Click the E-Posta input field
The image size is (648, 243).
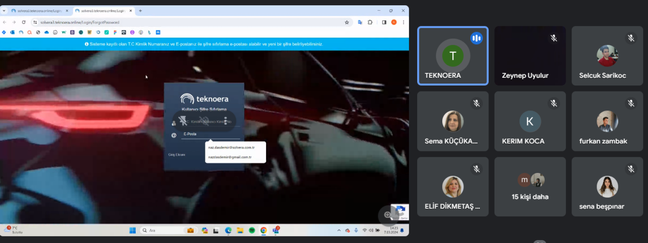click(x=211, y=134)
